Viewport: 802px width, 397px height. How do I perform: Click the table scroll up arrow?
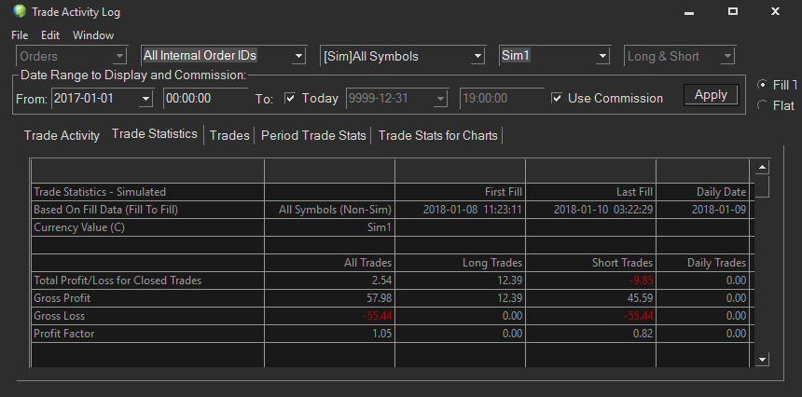click(x=762, y=167)
